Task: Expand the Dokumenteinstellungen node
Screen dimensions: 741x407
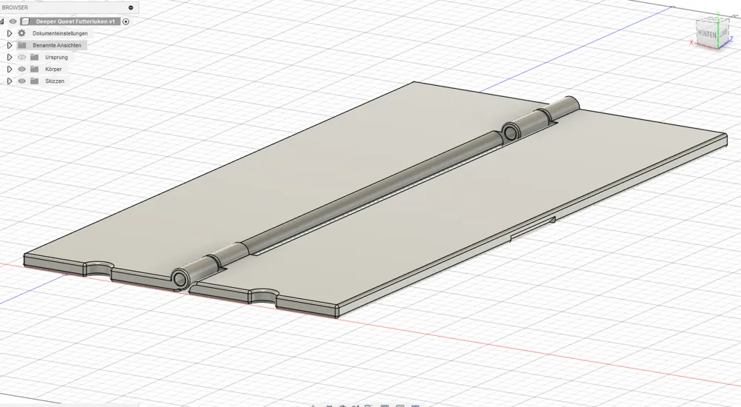Action: click(x=9, y=33)
